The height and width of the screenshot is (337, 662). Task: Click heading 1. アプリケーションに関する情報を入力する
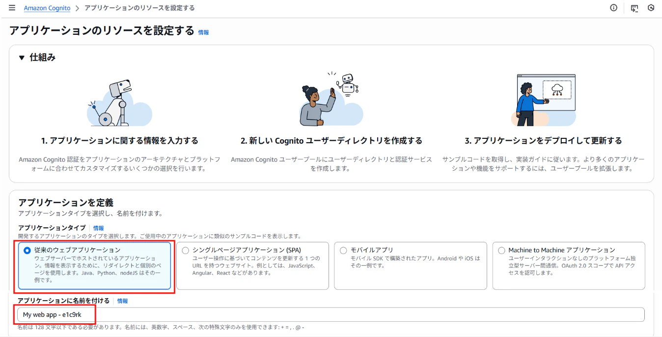click(x=120, y=141)
